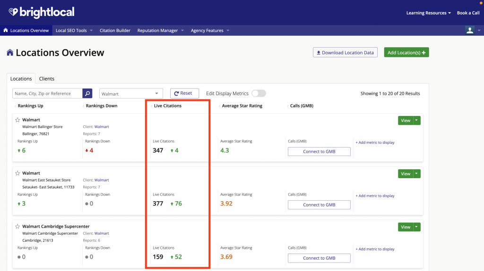
Task: Click the magnifier search icon button
Action: (x=87, y=93)
